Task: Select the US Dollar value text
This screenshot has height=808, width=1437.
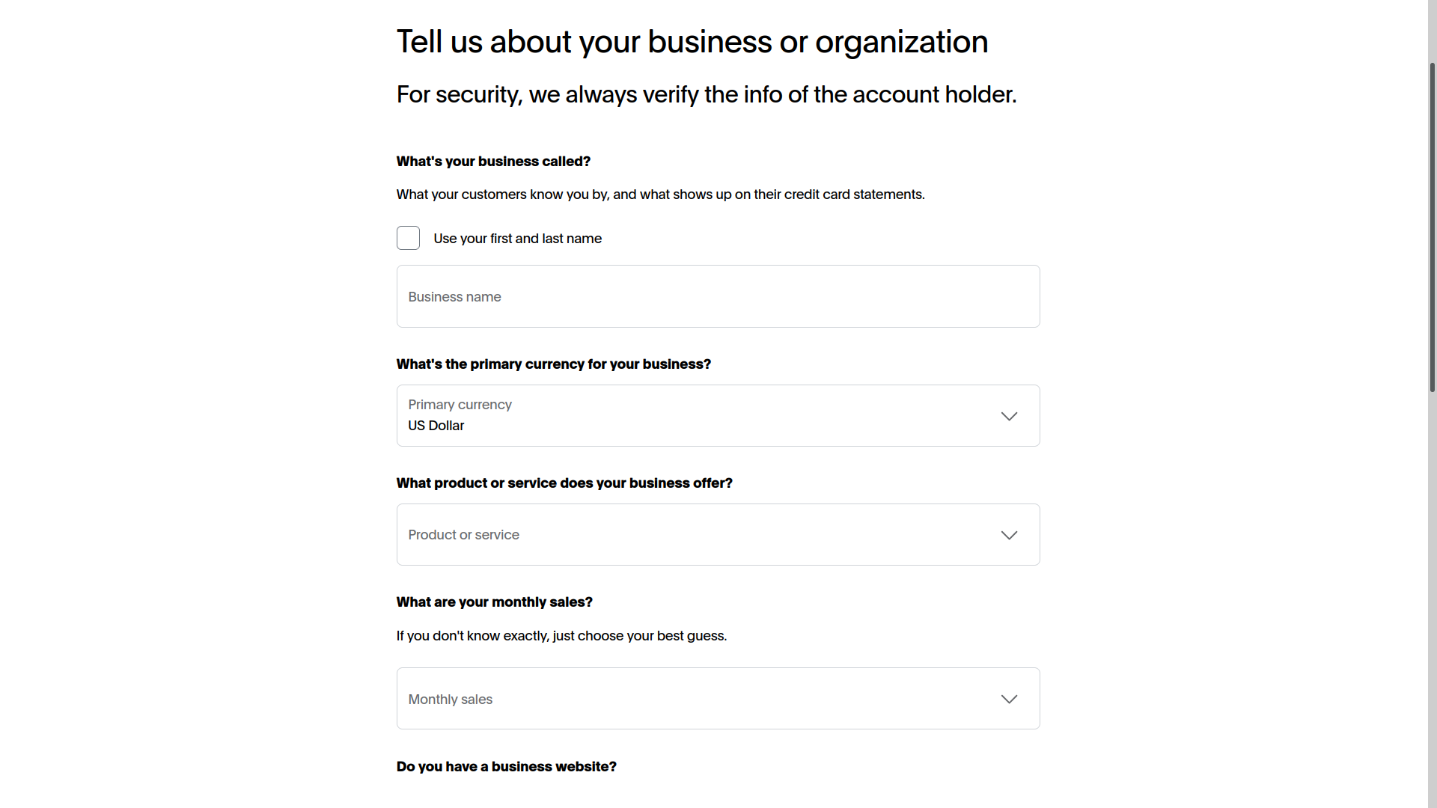Action: click(436, 426)
